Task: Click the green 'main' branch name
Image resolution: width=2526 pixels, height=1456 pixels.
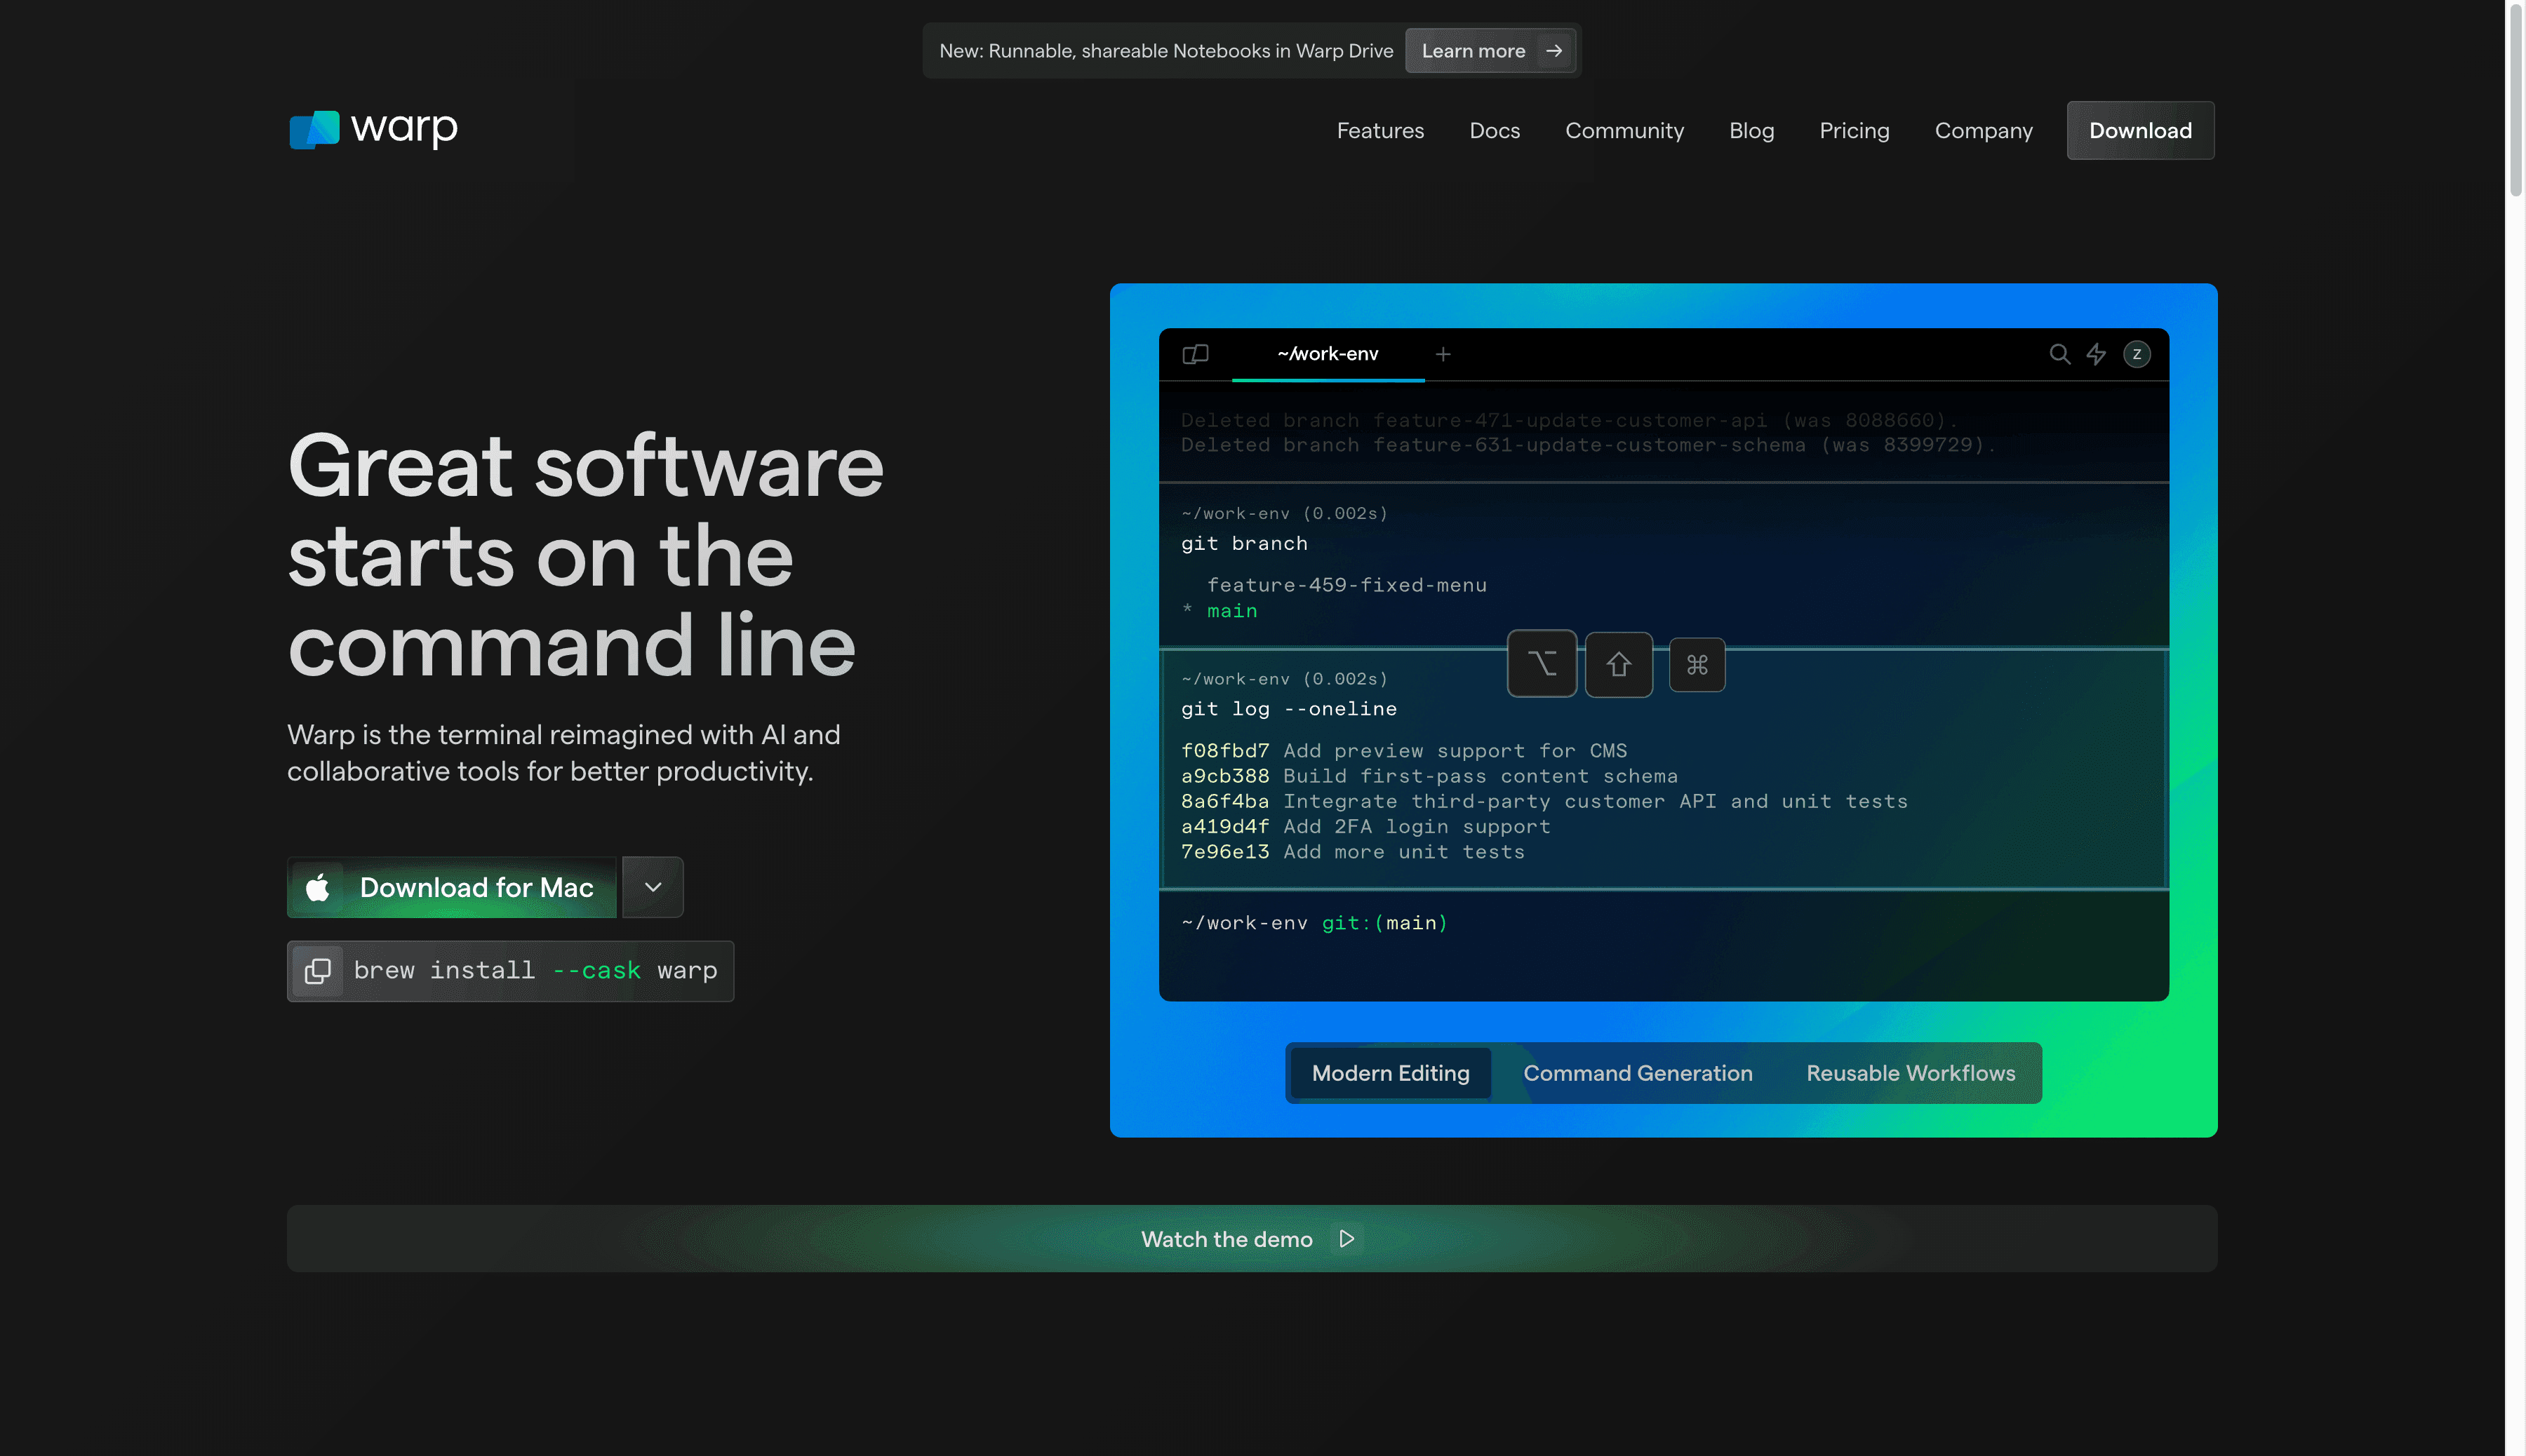Action: point(1231,610)
